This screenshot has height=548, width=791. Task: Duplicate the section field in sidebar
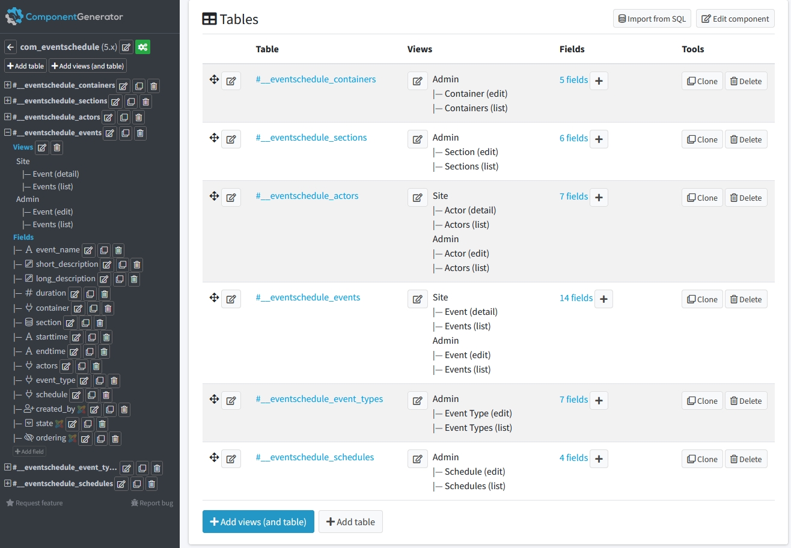(x=85, y=323)
